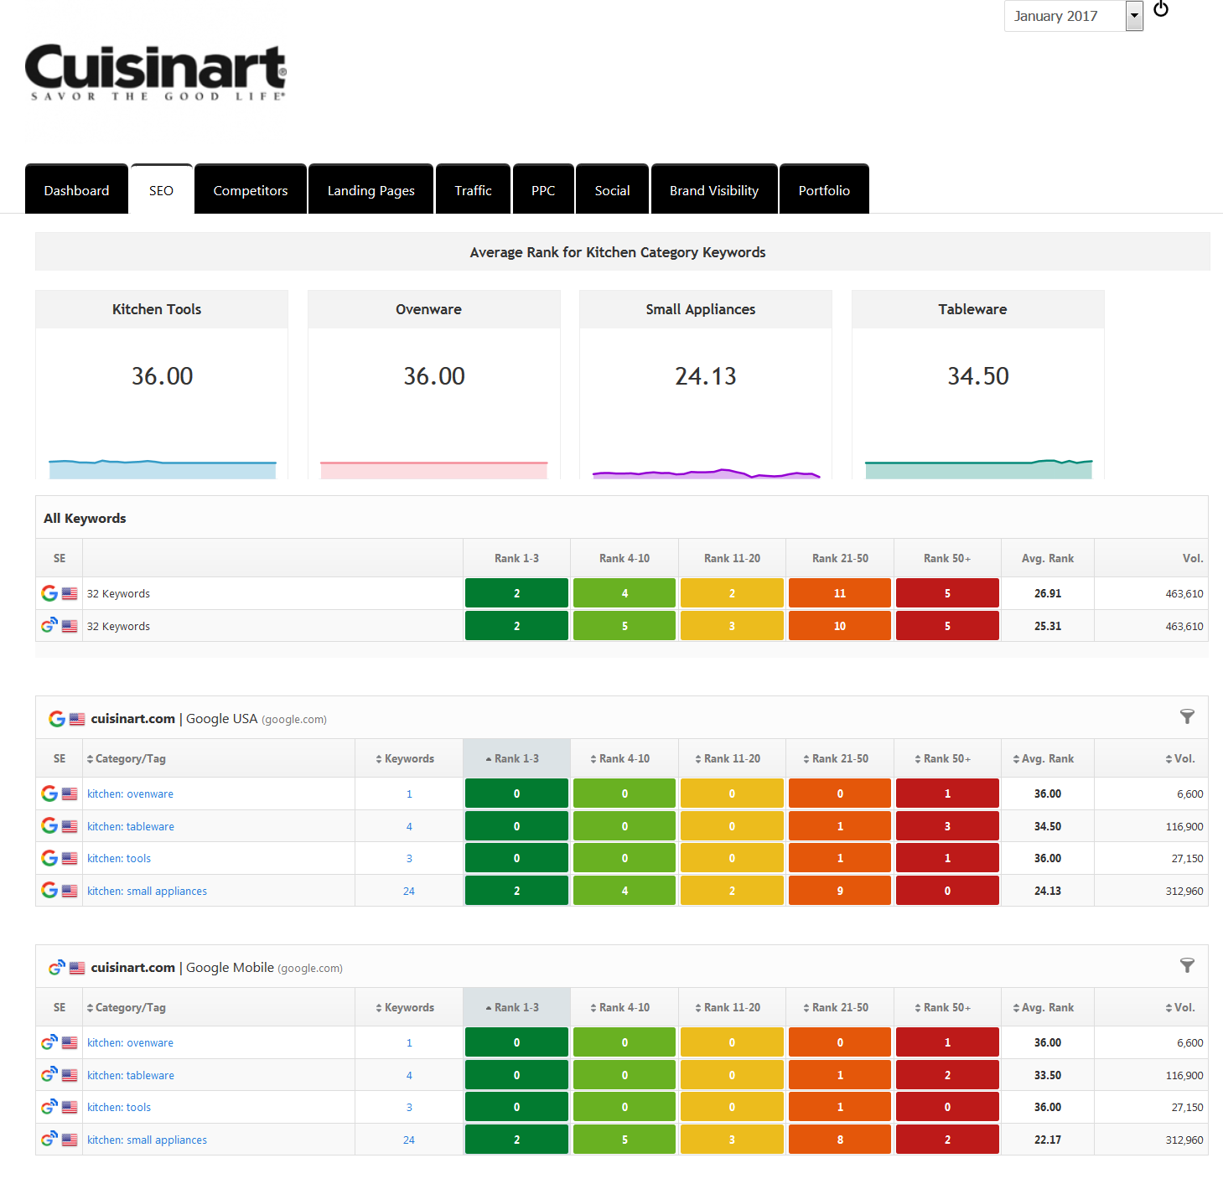Click the red Rank 50+ cell for Google USA ovenware
Screen dimensions: 1223x1189
[947, 794]
